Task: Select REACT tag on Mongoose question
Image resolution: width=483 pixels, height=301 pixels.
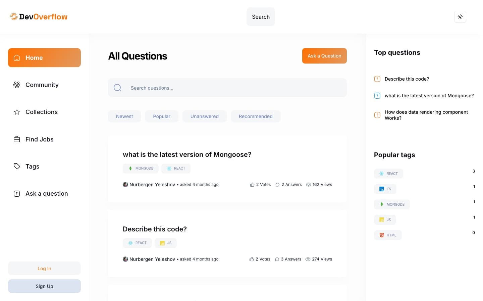Action: coord(176,168)
